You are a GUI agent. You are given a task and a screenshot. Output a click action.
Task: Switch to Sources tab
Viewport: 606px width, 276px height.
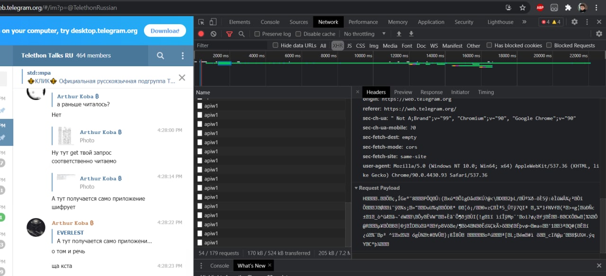[x=299, y=22]
